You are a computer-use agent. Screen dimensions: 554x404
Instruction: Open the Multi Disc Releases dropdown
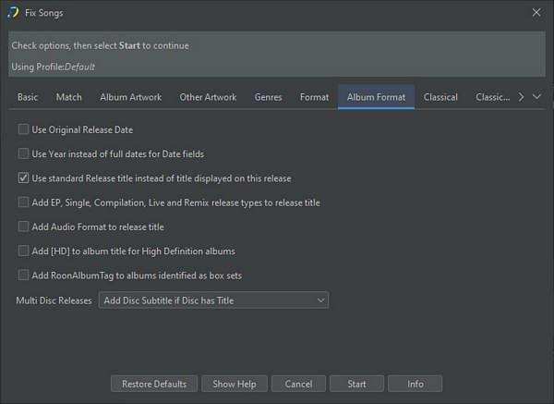point(213,300)
